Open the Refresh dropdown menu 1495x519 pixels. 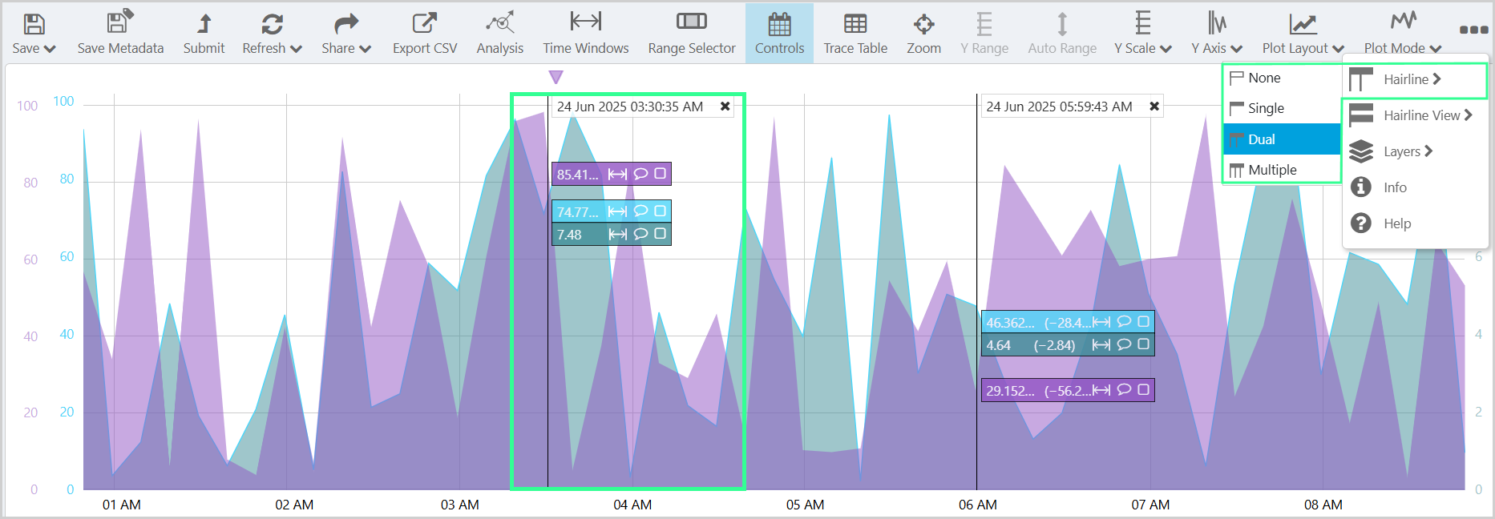272,33
